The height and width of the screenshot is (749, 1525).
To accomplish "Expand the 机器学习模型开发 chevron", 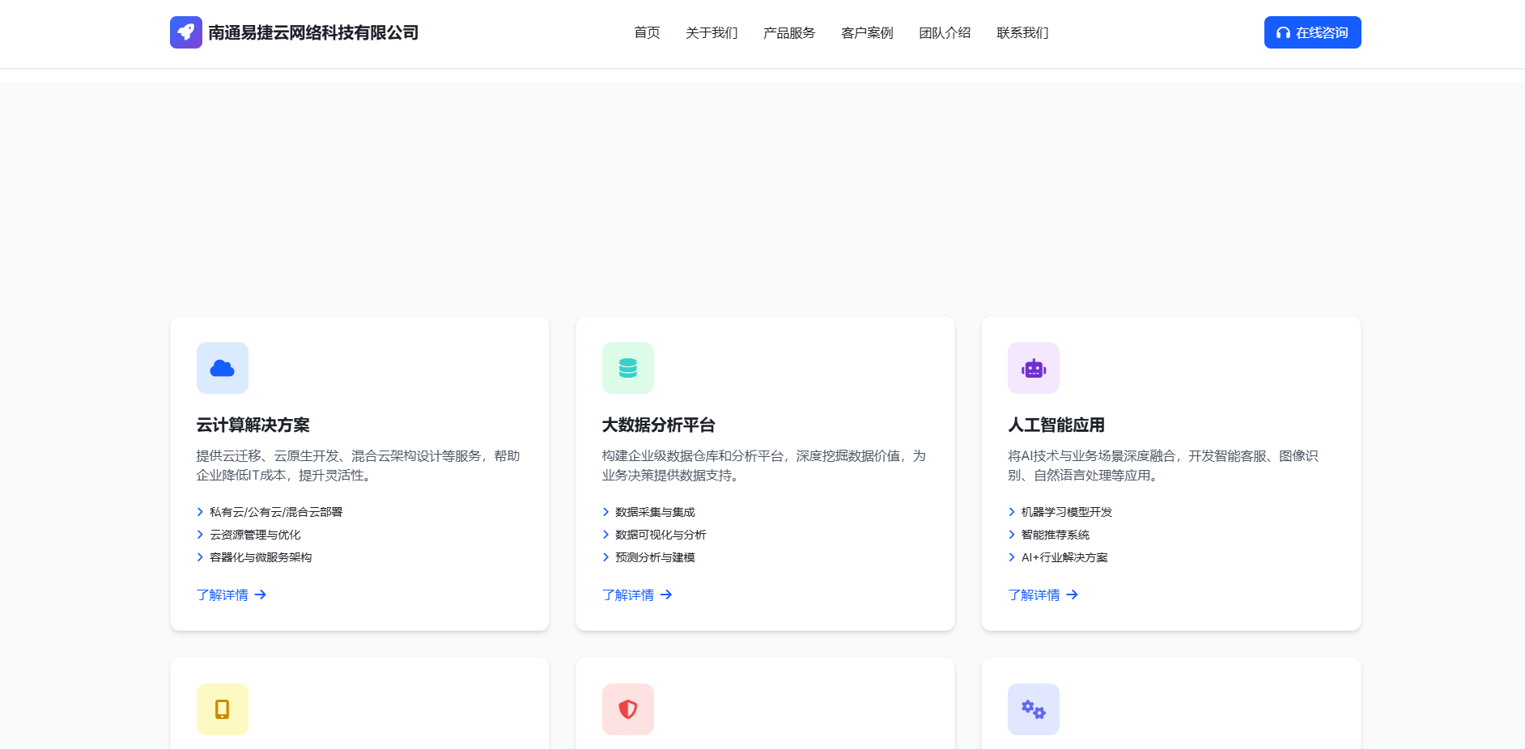I will click(1011, 511).
